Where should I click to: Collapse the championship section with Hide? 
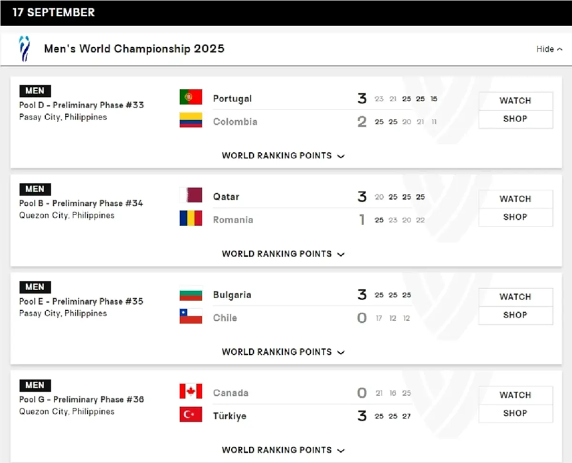click(549, 49)
